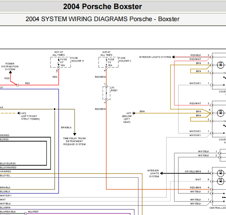Select the "FUSE HOLDER C" label
The image size is (226, 215).
pyautogui.click(x=125, y=59)
